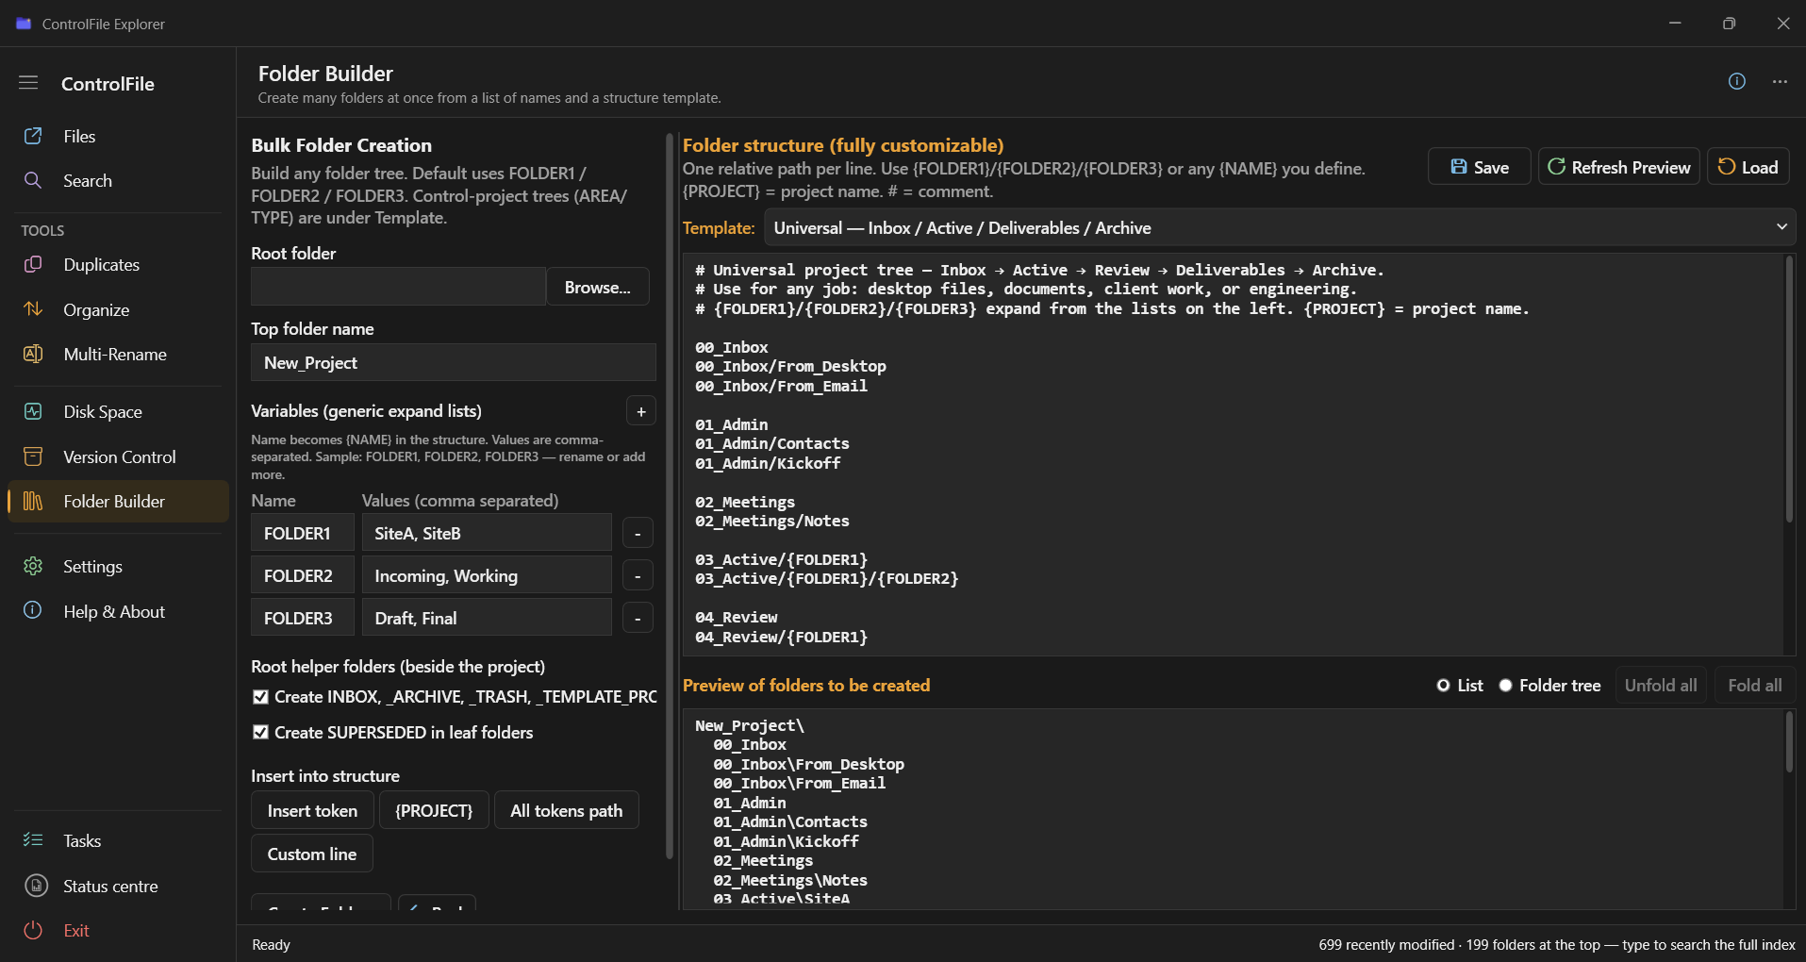The height and width of the screenshot is (962, 1806).
Task: Open the Search page icon
Action: 33,180
